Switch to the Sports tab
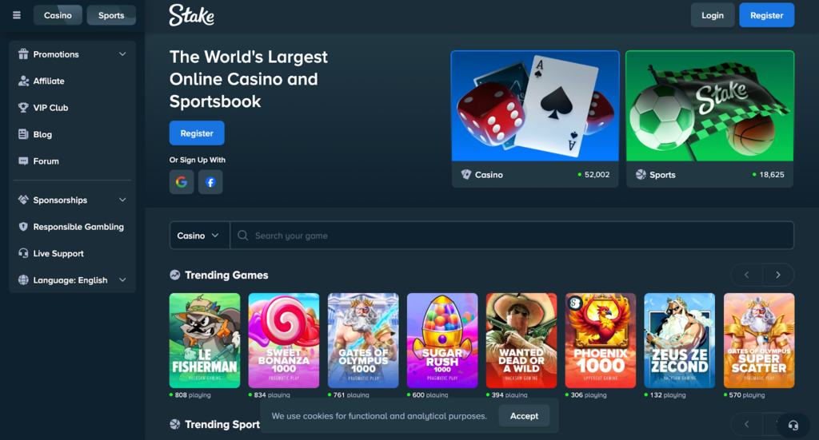The height and width of the screenshot is (440, 819). click(x=111, y=15)
